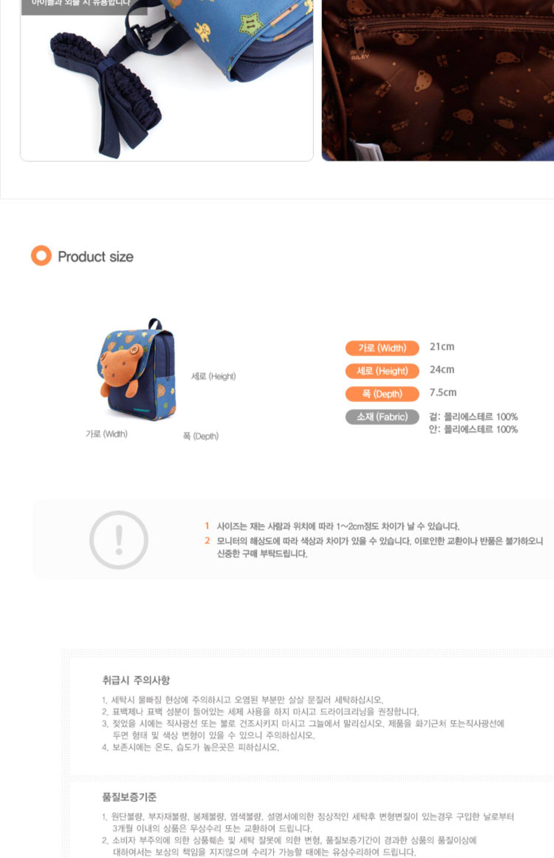This screenshot has height=858, width=554.
Task: Click the gray exclamation warning icon
Action: [x=119, y=540]
